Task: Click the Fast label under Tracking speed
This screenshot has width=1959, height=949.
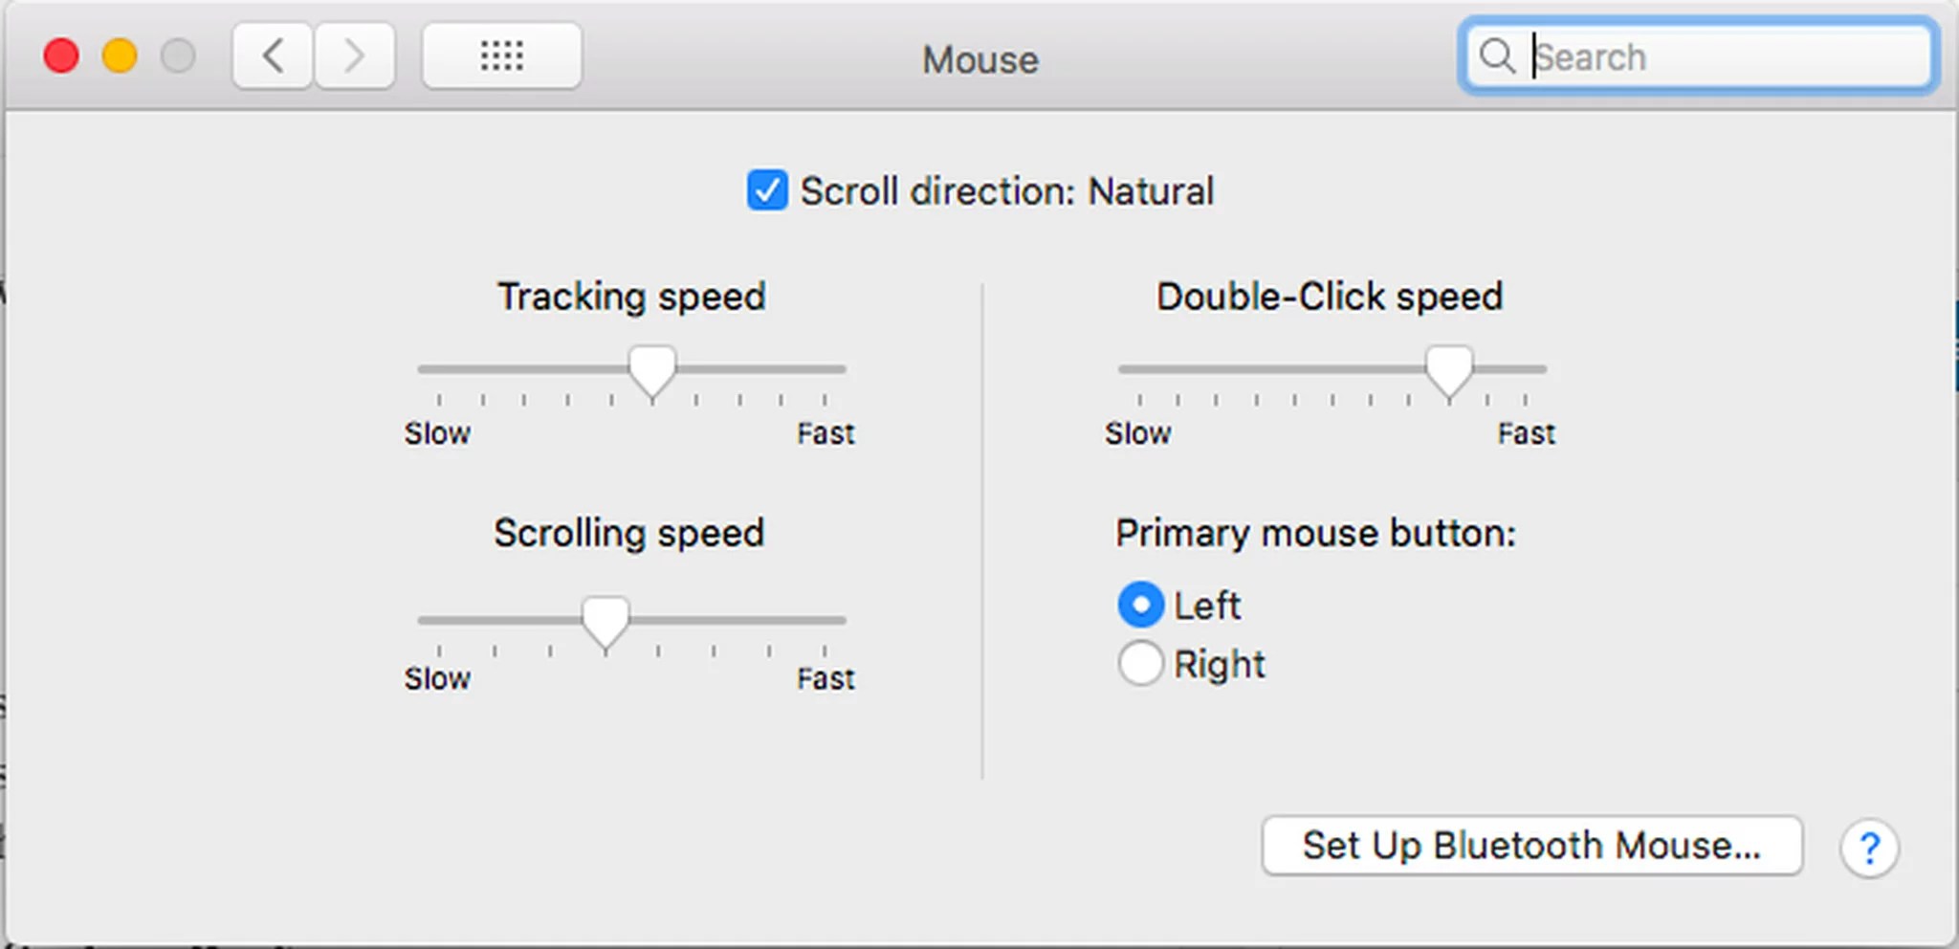Action: tap(825, 432)
